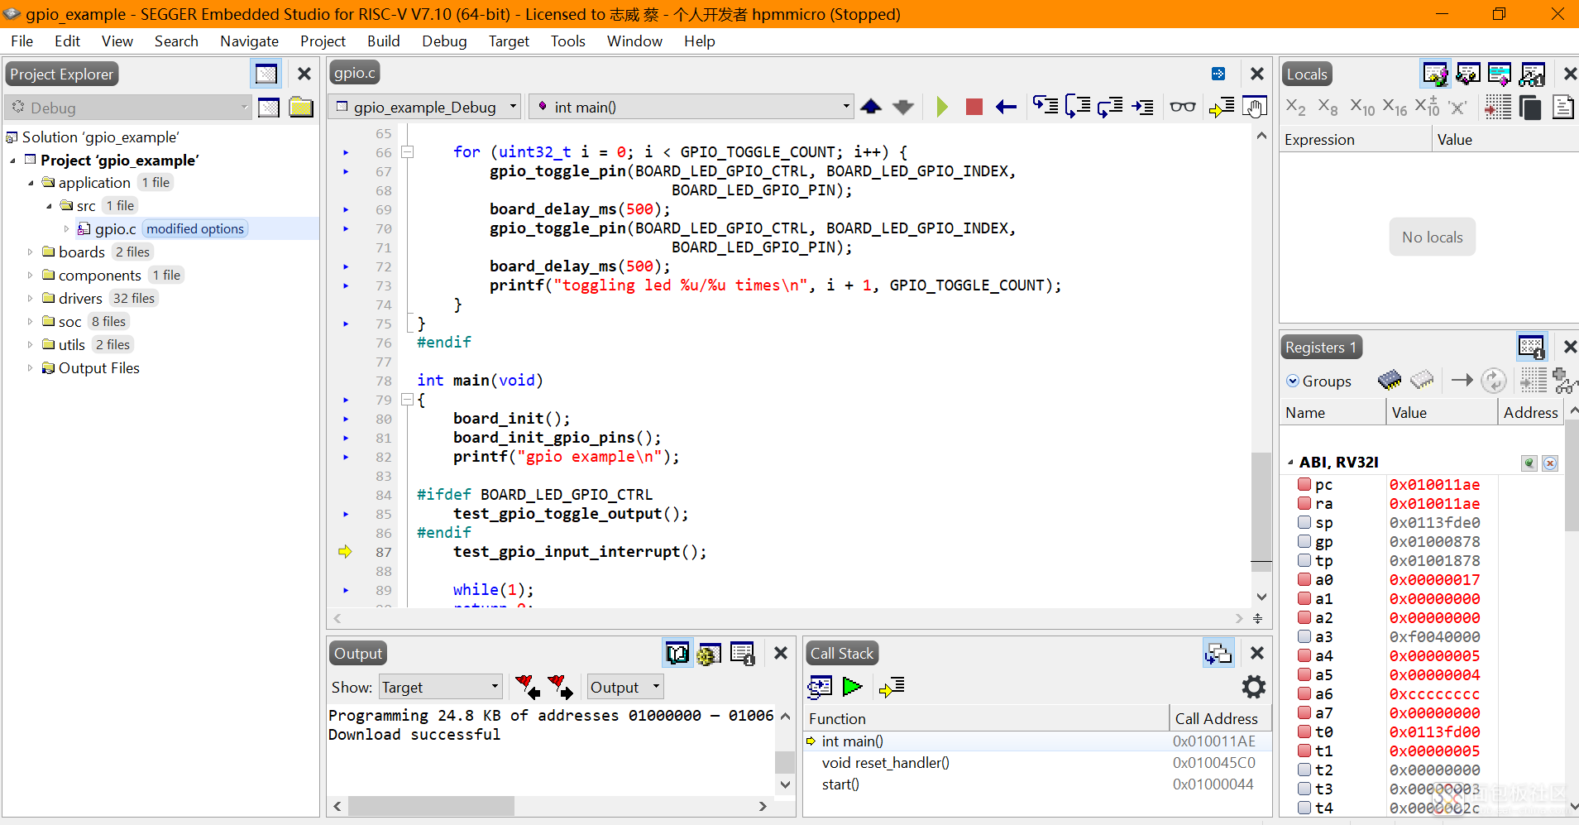Click the yellow folder icon in Project Explorer
1579x825 pixels.
(x=301, y=108)
